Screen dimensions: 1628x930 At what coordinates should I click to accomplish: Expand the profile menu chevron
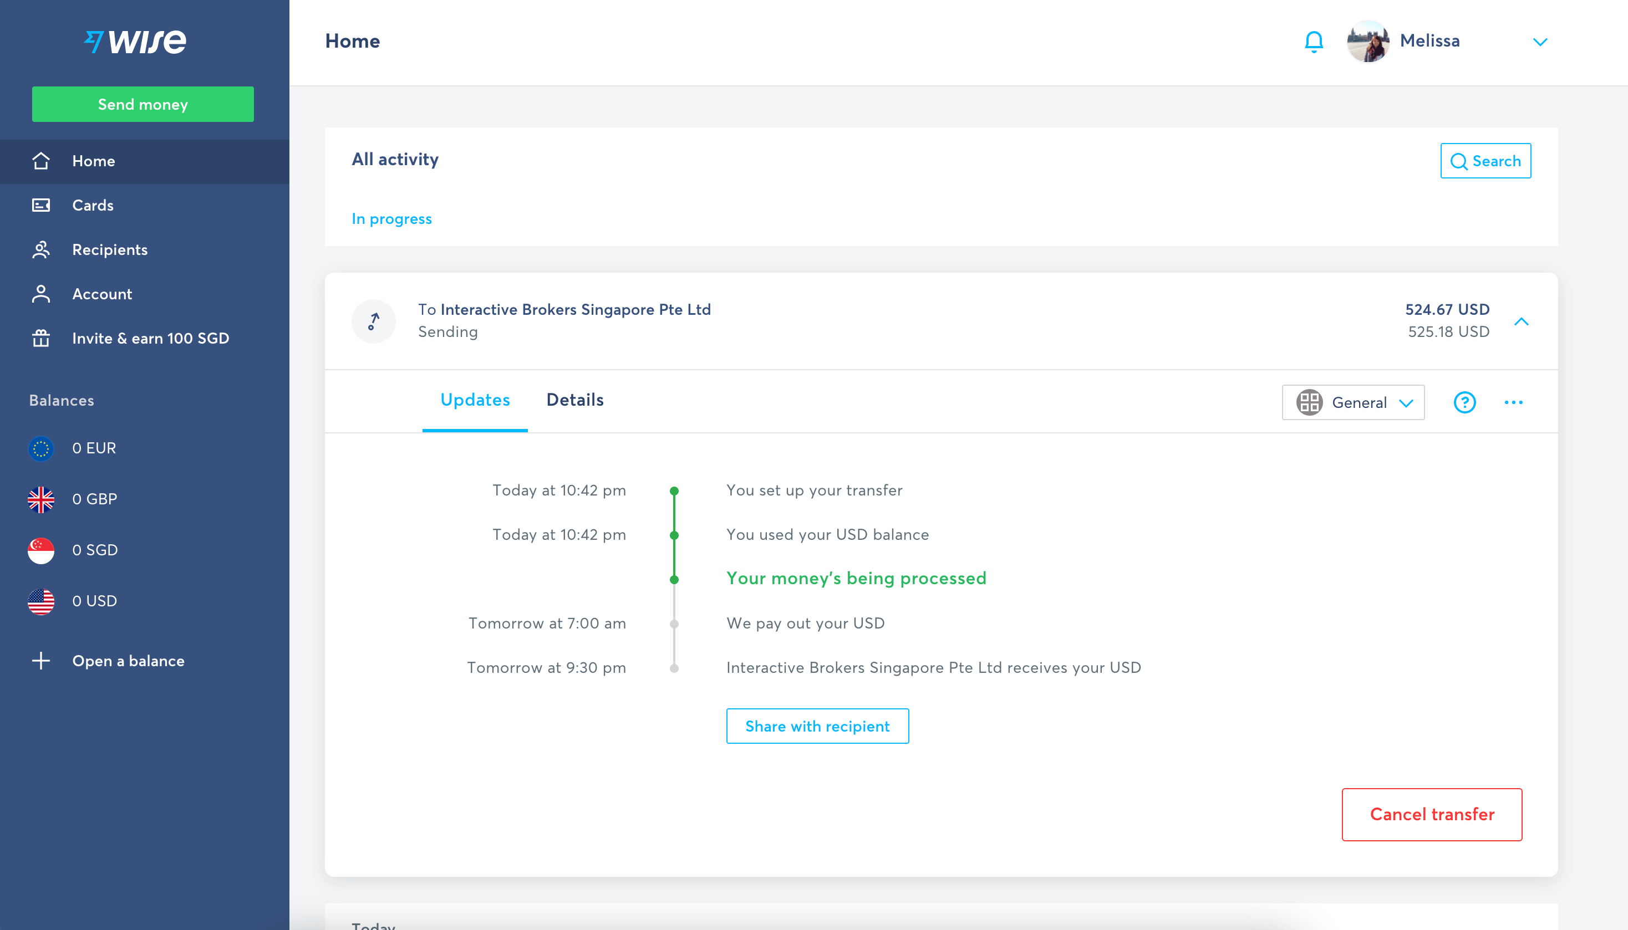(1540, 42)
